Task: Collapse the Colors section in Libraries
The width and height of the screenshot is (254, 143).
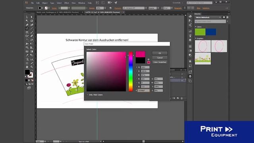Action: (196, 27)
